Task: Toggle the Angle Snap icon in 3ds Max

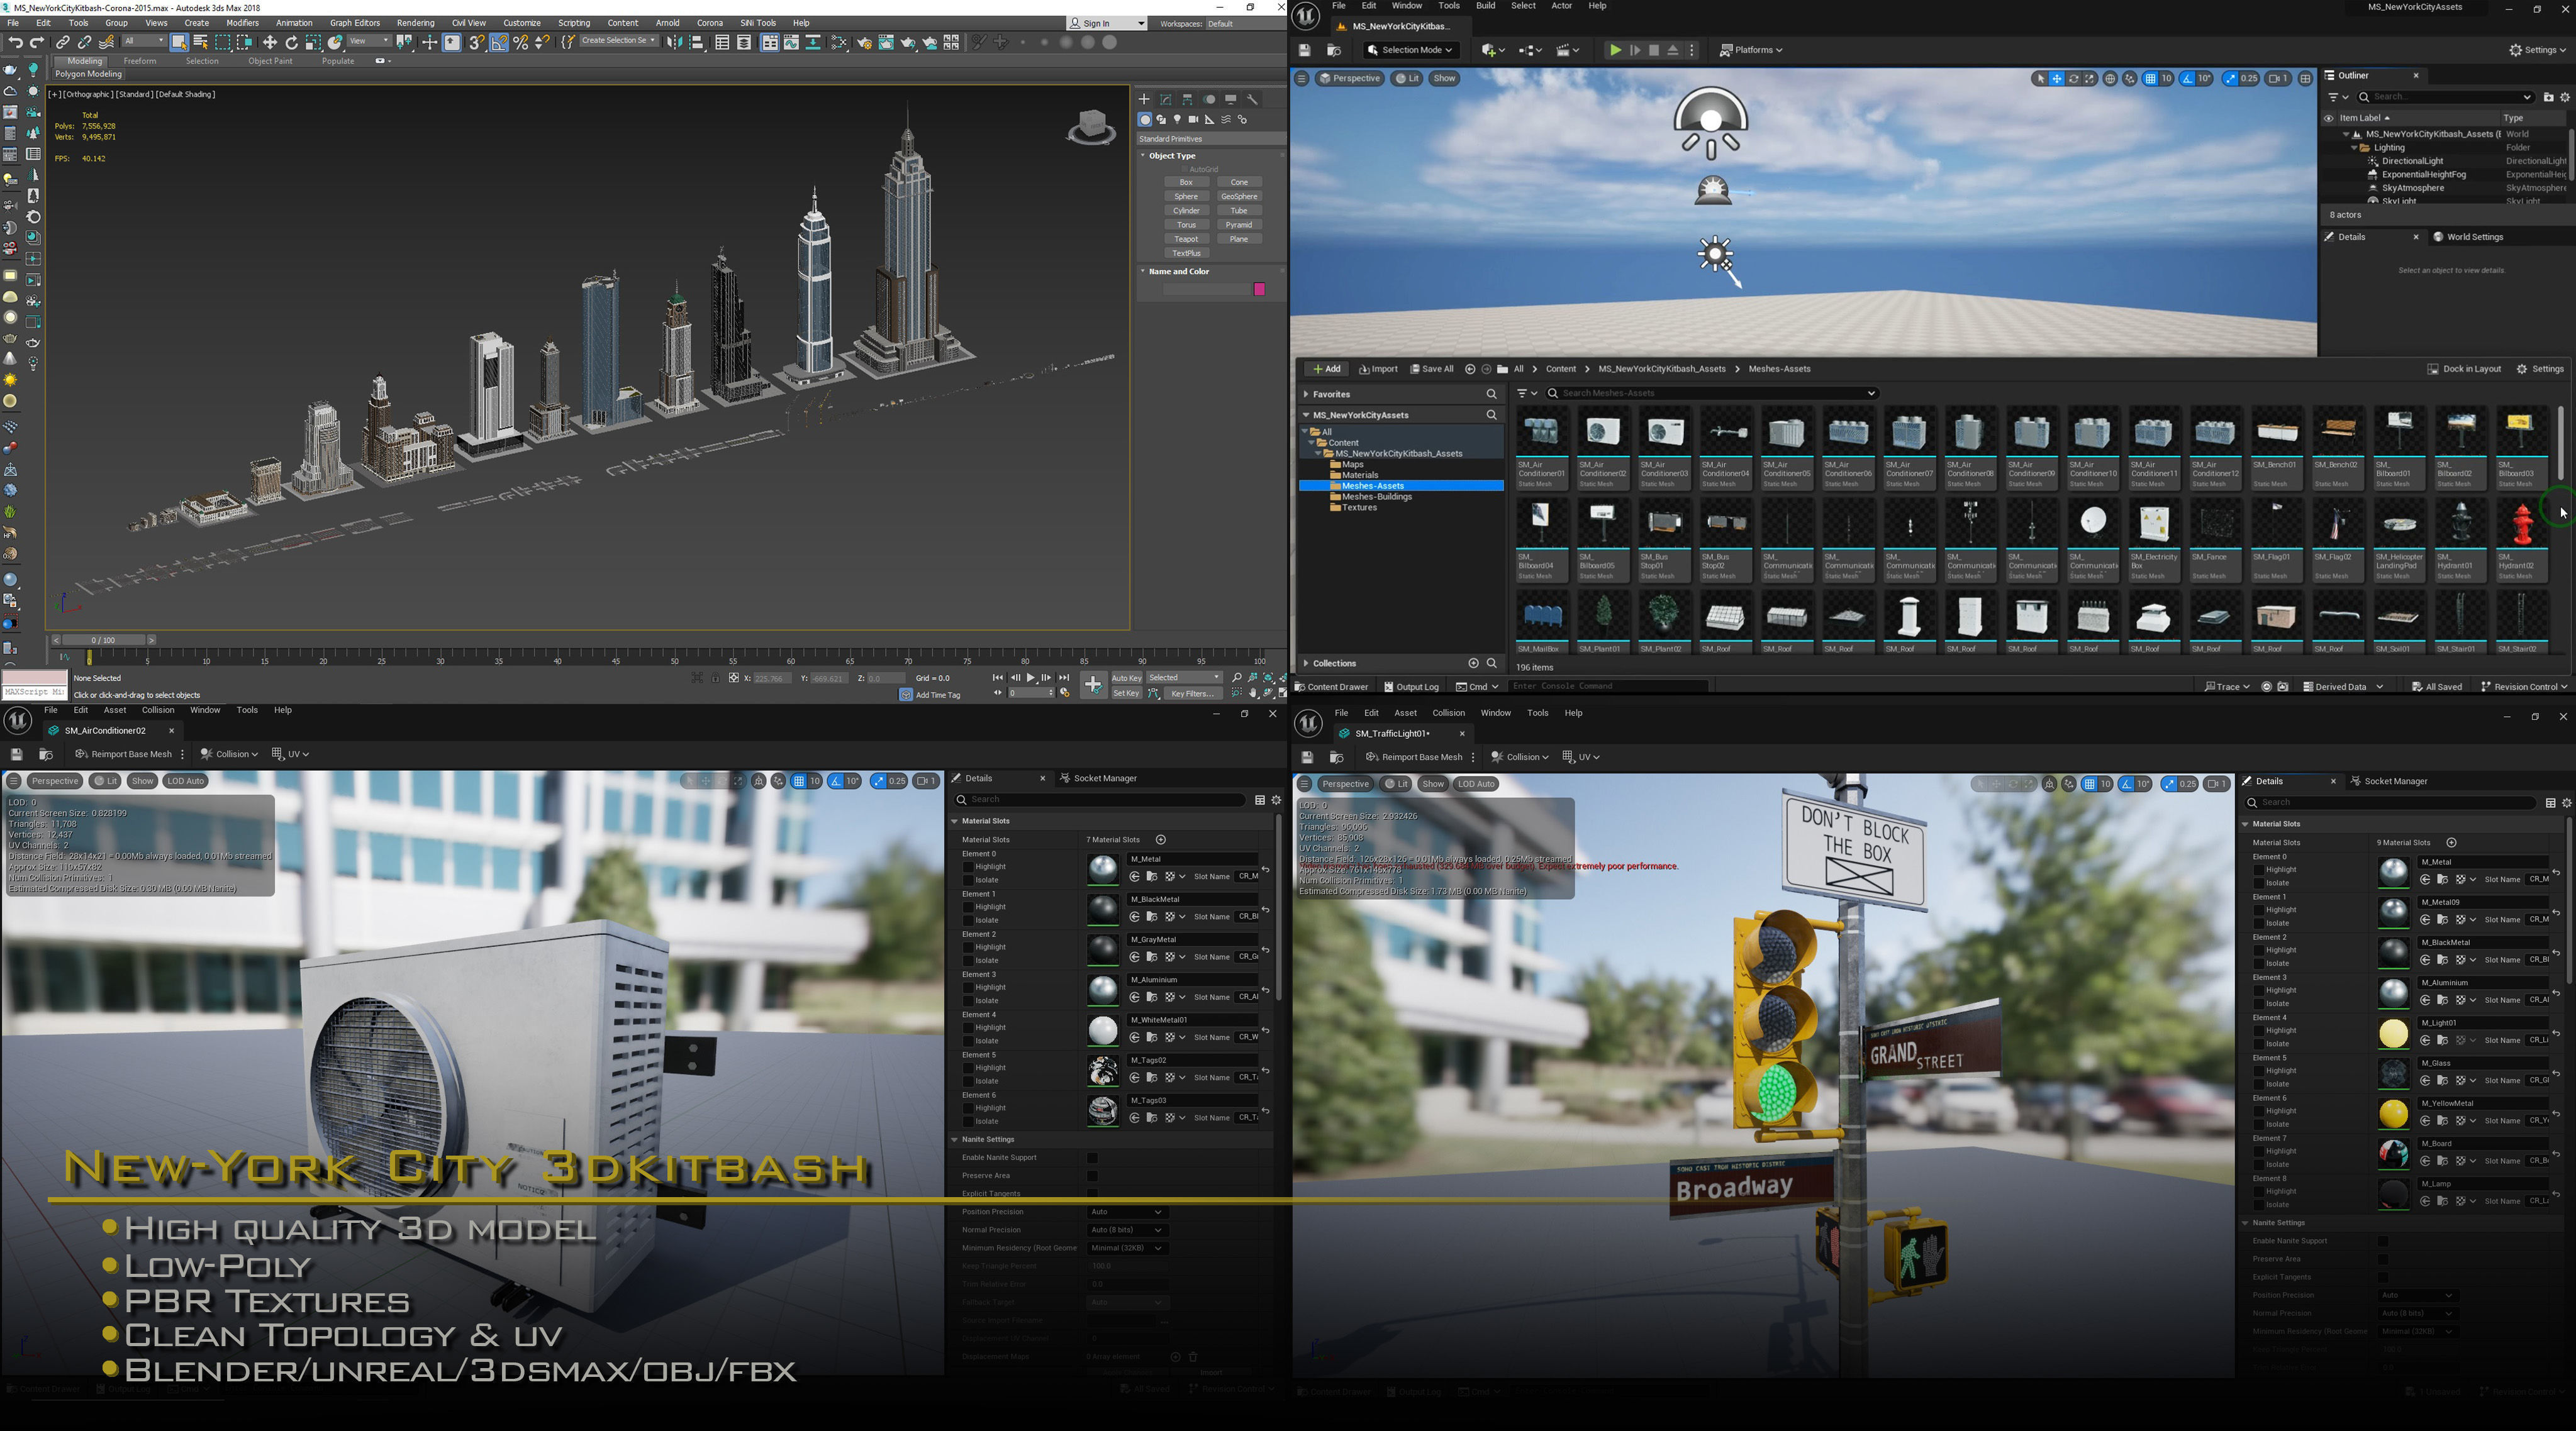Action: 499,42
